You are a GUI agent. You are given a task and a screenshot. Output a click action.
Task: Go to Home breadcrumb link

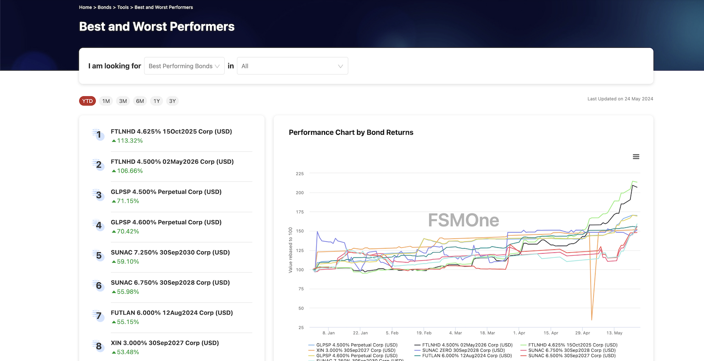pos(85,7)
